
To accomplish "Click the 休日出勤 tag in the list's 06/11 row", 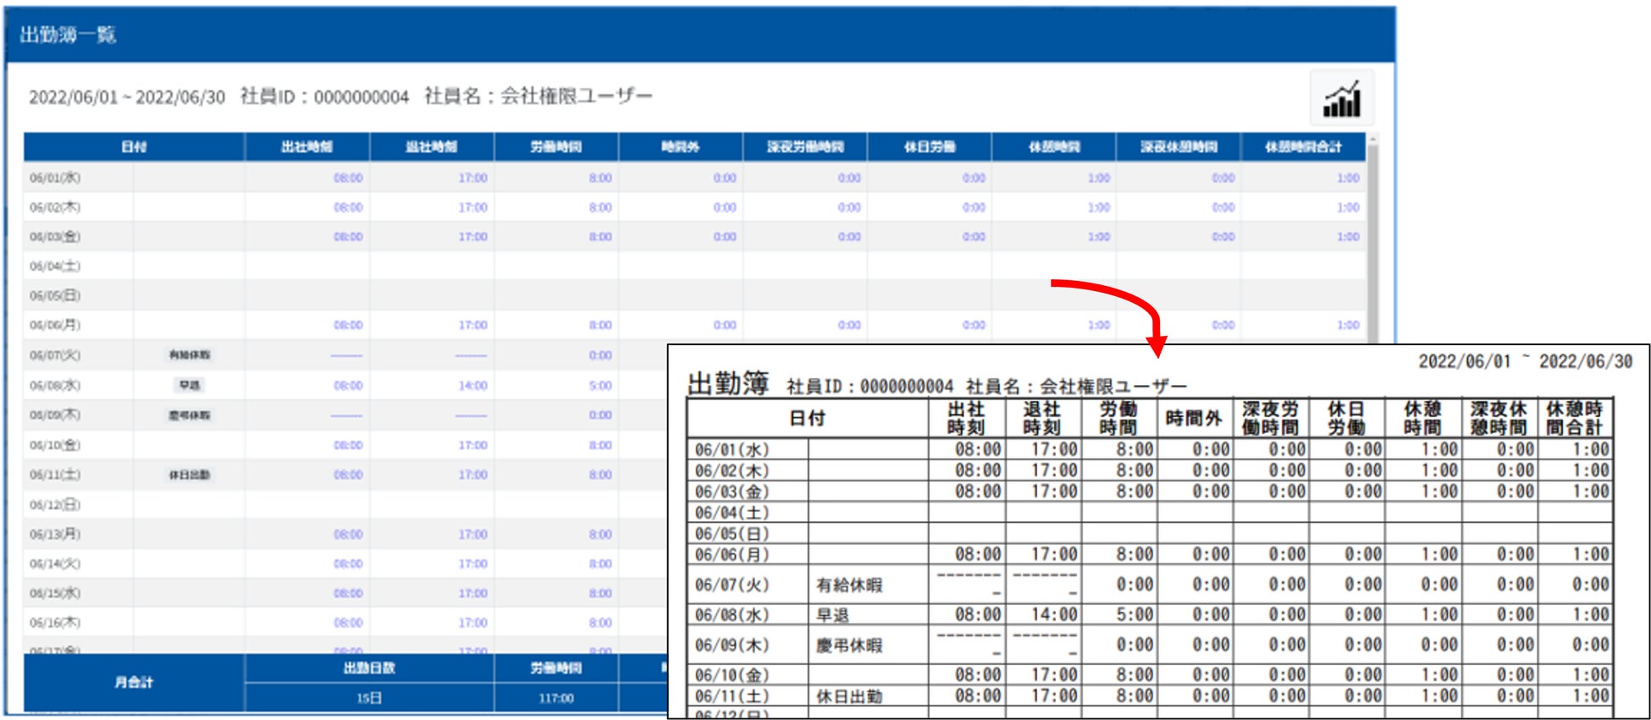I will pyautogui.click(x=190, y=475).
